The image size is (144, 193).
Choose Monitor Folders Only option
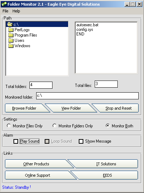coord(55,126)
